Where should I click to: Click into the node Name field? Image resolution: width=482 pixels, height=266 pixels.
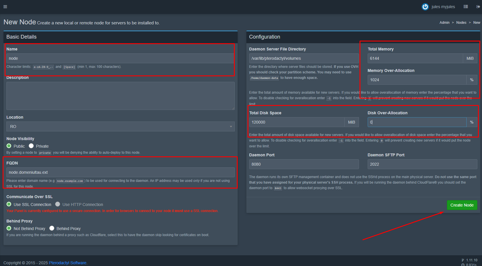(120, 58)
